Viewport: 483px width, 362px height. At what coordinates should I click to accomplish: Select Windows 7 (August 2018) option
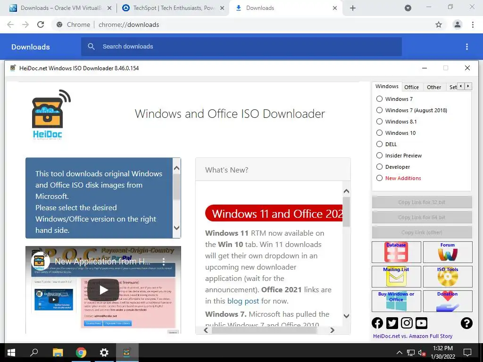[380, 110]
